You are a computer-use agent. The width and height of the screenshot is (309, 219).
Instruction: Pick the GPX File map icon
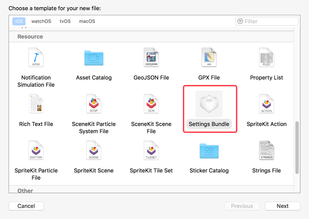209,57
